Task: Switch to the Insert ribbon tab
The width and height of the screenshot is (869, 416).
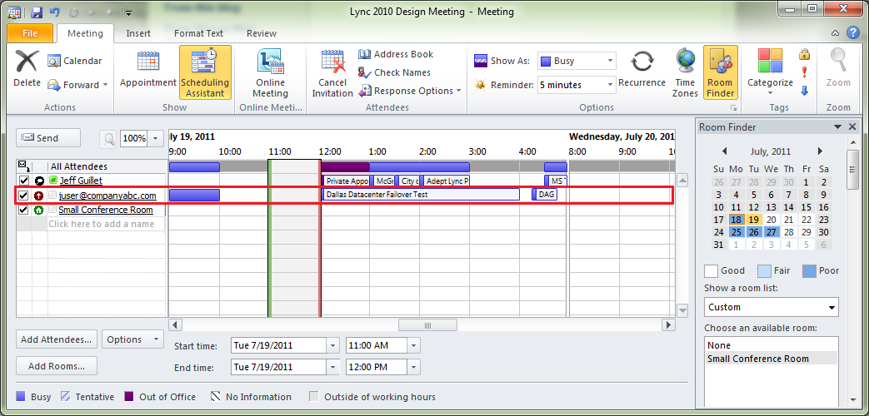Action: click(138, 33)
